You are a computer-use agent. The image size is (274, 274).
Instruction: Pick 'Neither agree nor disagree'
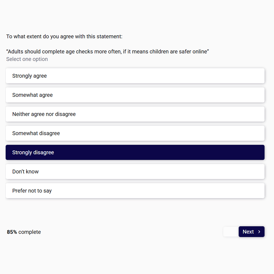point(135,114)
